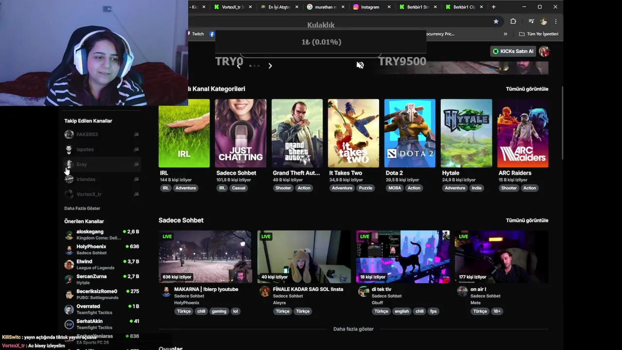This screenshot has width=622, height=350.
Task: Click lapotes offline status icon
Action: pos(137,149)
